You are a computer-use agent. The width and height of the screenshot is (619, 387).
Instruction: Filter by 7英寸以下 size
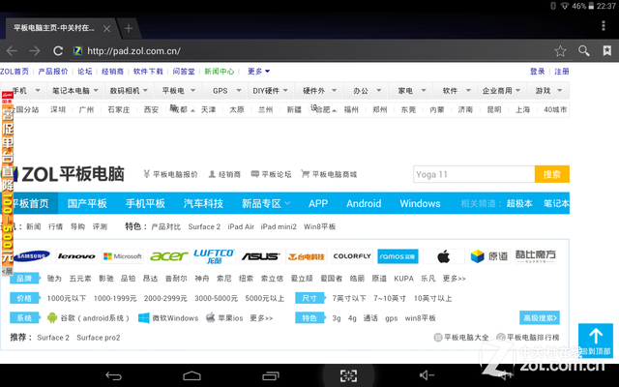(x=349, y=298)
